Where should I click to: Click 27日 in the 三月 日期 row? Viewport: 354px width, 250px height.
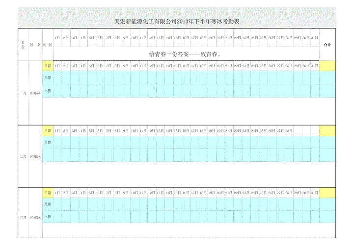[x=280, y=193]
